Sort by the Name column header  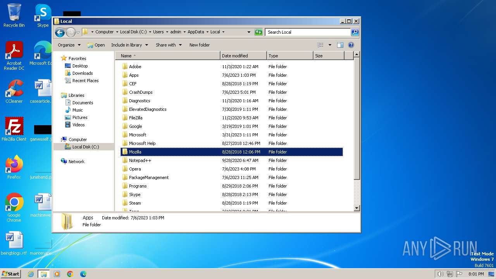pos(168,56)
